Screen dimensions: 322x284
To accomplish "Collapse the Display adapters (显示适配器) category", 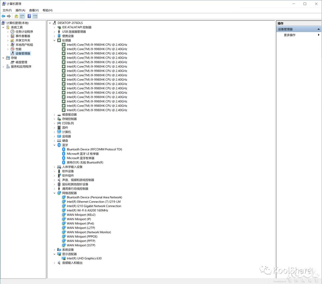I will 55,254.
